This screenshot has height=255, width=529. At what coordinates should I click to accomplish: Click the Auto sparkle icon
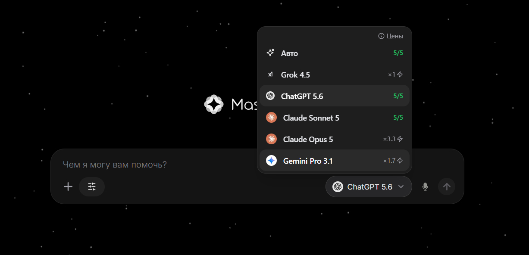pos(270,53)
